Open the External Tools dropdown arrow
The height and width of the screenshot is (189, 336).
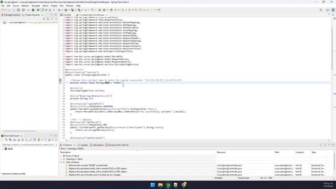(x=82, y=10)
